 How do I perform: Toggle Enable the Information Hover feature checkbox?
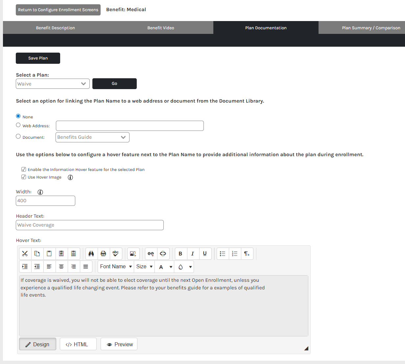coord(24,169)
